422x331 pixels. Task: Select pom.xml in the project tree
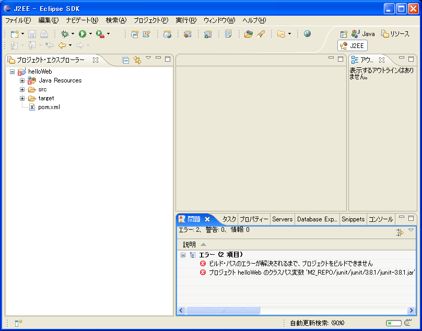[49, 107]
